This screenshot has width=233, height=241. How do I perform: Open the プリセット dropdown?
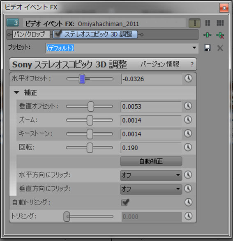click(x=194, y=48)
